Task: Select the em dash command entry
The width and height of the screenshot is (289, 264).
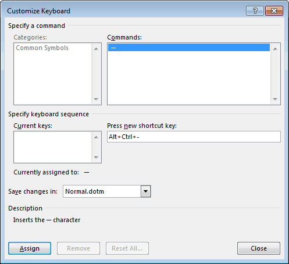Action: (189, 48)
